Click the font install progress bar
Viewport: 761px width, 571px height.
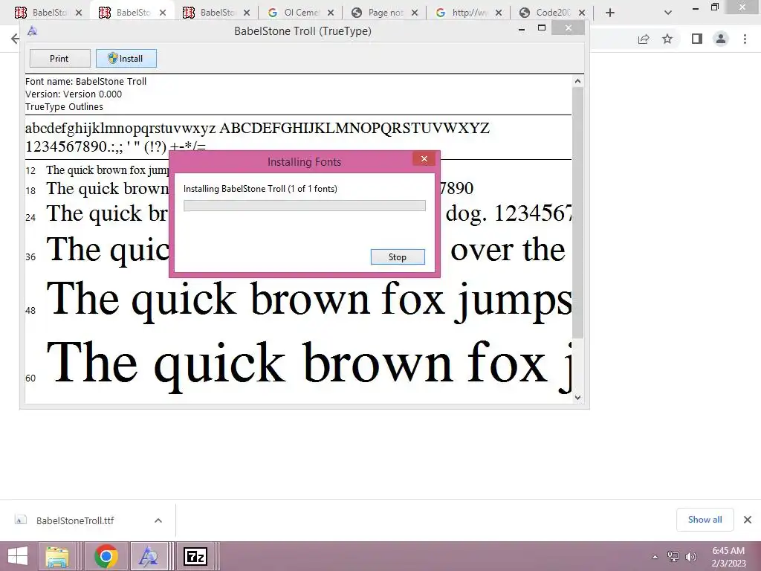coord(304,205)
